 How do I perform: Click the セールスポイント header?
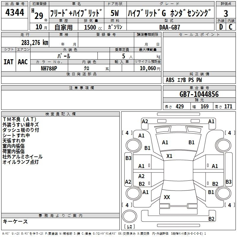(199, 34)
